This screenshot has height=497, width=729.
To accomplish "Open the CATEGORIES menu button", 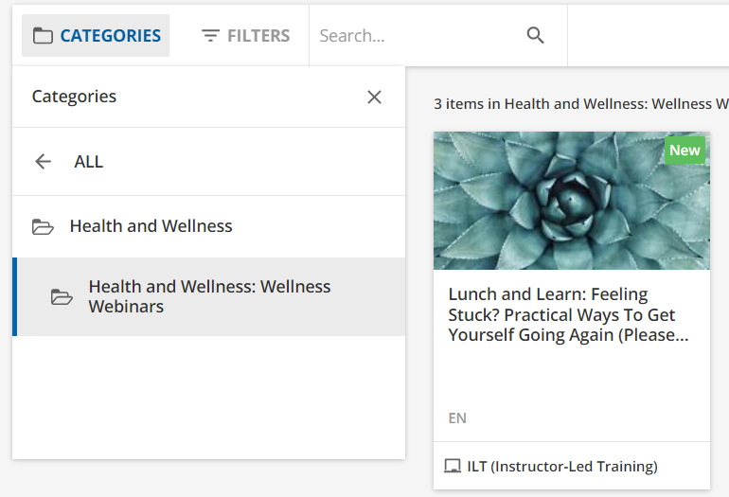I will (96, 35).
